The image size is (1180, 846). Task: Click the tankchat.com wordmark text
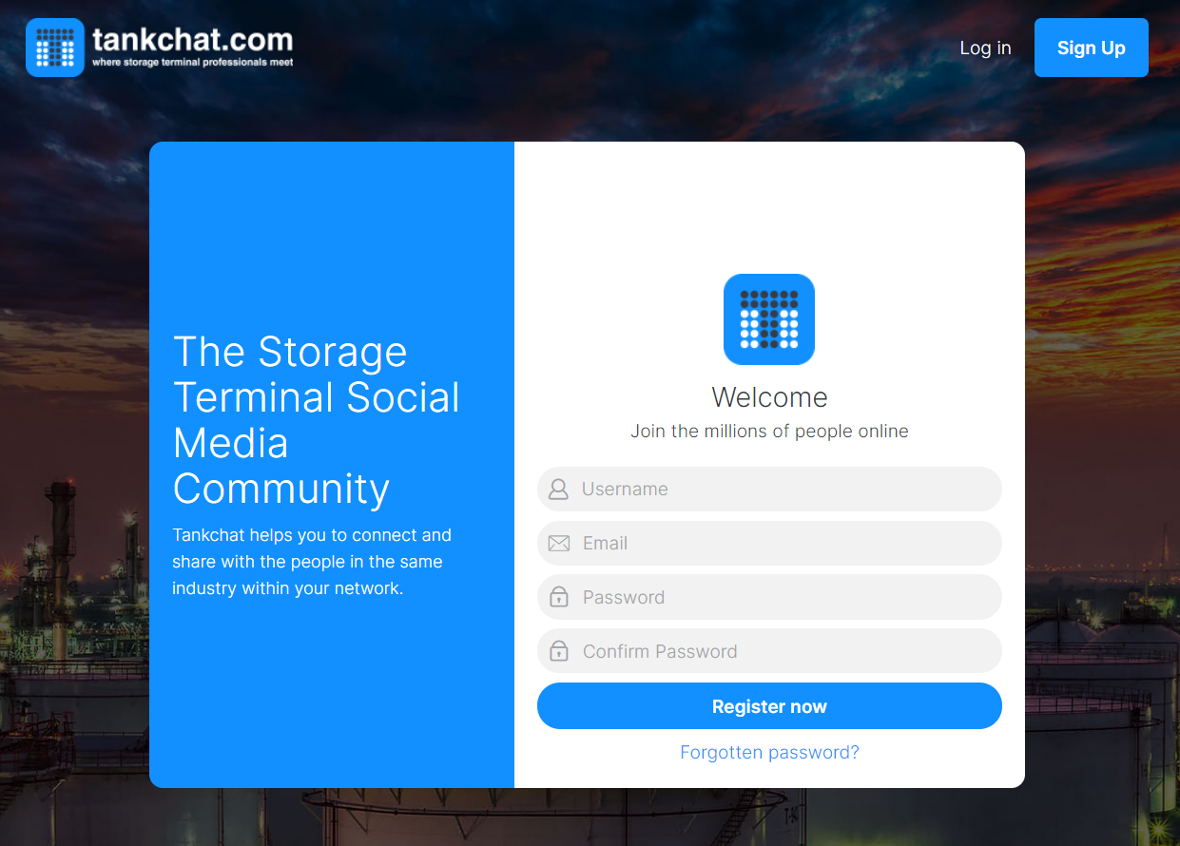(x=193, y=40)
